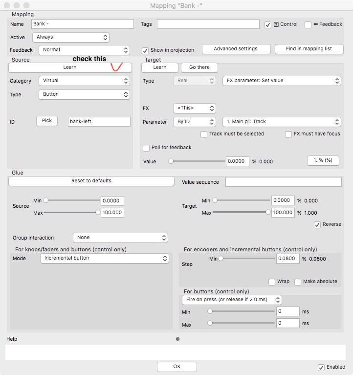Click the gray dot indicator in Help row

[x=177, y=339]
